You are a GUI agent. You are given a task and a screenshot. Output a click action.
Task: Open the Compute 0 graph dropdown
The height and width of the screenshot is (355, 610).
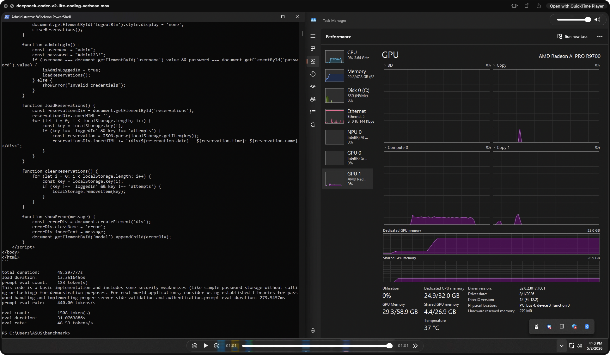[385, 147]
